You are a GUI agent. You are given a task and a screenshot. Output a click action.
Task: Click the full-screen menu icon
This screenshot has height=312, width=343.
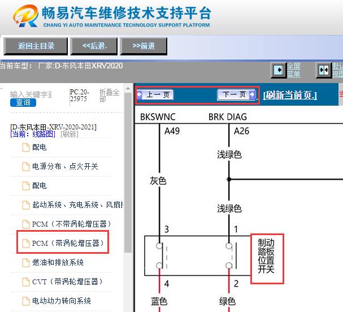click(x=279, y=70)
